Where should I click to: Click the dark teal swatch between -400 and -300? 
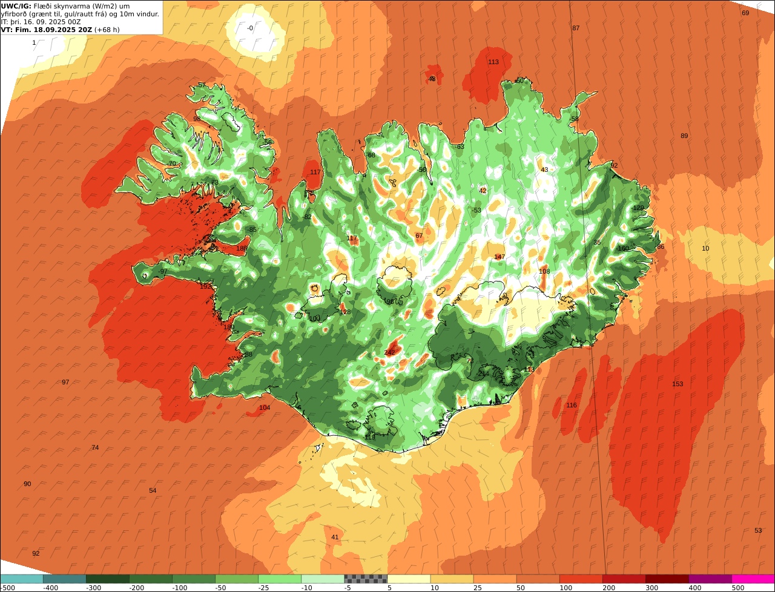(64, 579)
